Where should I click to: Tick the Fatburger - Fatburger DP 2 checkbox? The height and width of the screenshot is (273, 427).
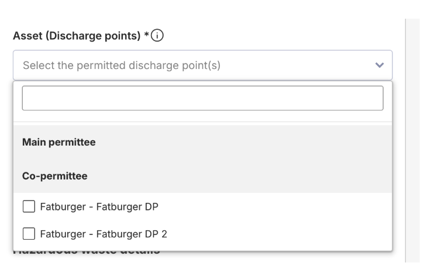(x=28, y=234)
